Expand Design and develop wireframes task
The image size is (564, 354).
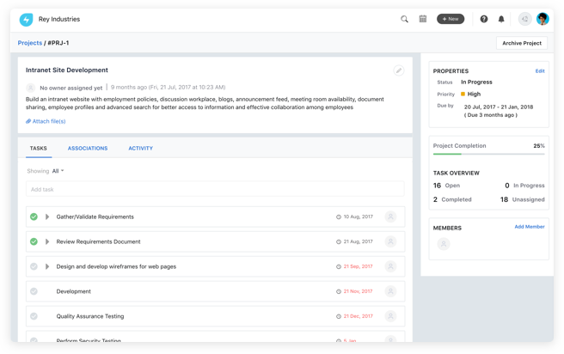tap(47, 267)
